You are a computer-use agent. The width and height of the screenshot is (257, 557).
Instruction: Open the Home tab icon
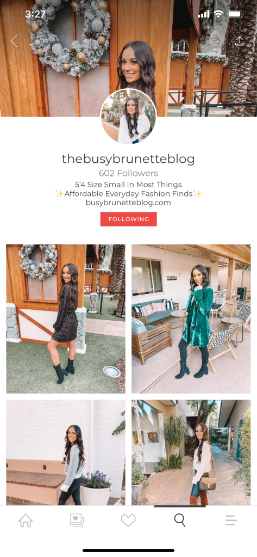click(26, 521)
